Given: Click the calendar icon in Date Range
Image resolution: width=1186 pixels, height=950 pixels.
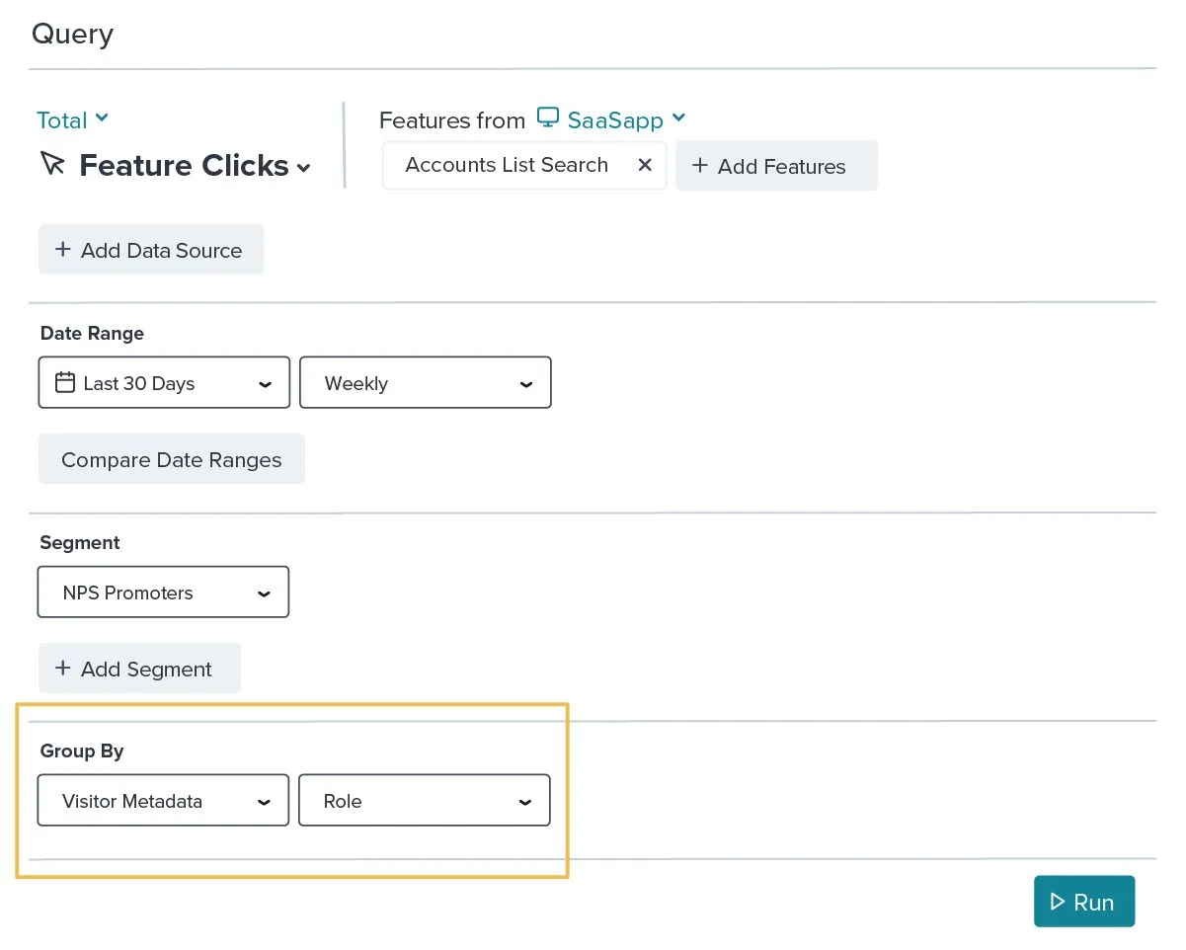Looking at the screenshot, I should click(65, 383).
